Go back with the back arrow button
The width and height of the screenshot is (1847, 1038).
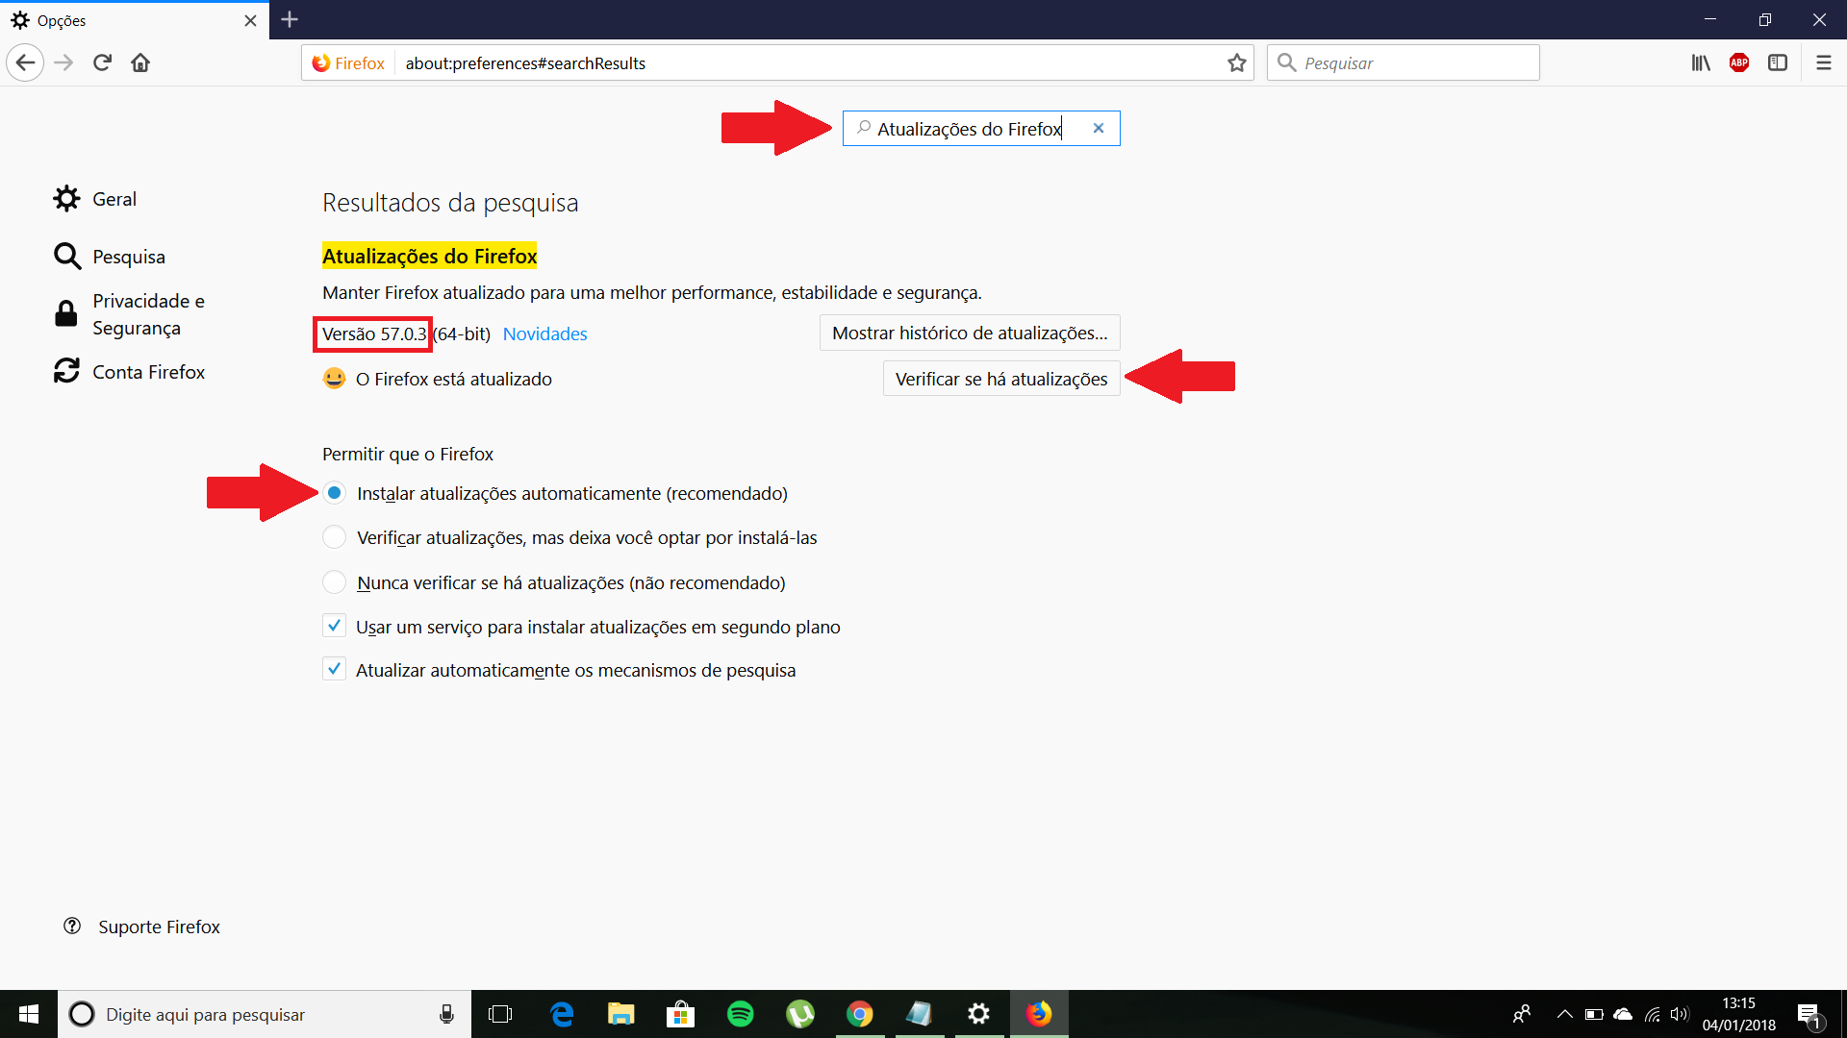point(25,63)
